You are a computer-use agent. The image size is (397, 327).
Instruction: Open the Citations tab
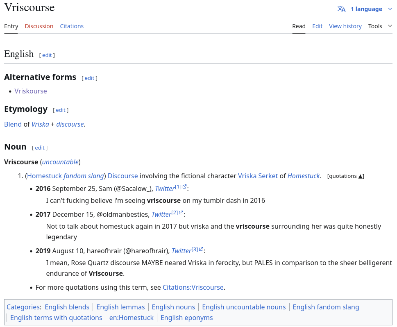point(72,26)
